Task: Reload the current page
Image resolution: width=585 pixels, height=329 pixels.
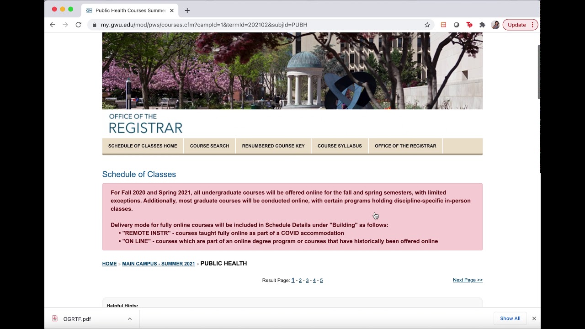Action: 78,25
